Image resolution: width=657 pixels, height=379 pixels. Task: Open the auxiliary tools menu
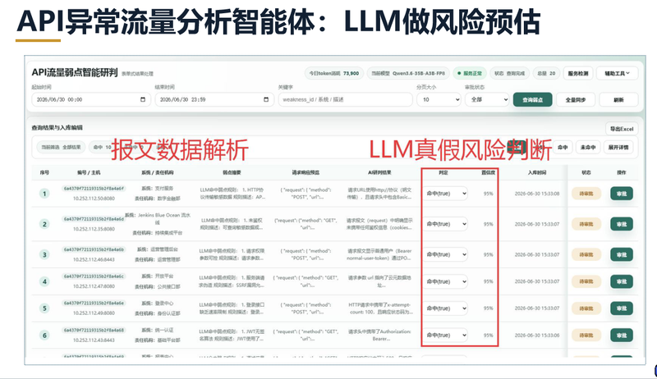point(617,73)
